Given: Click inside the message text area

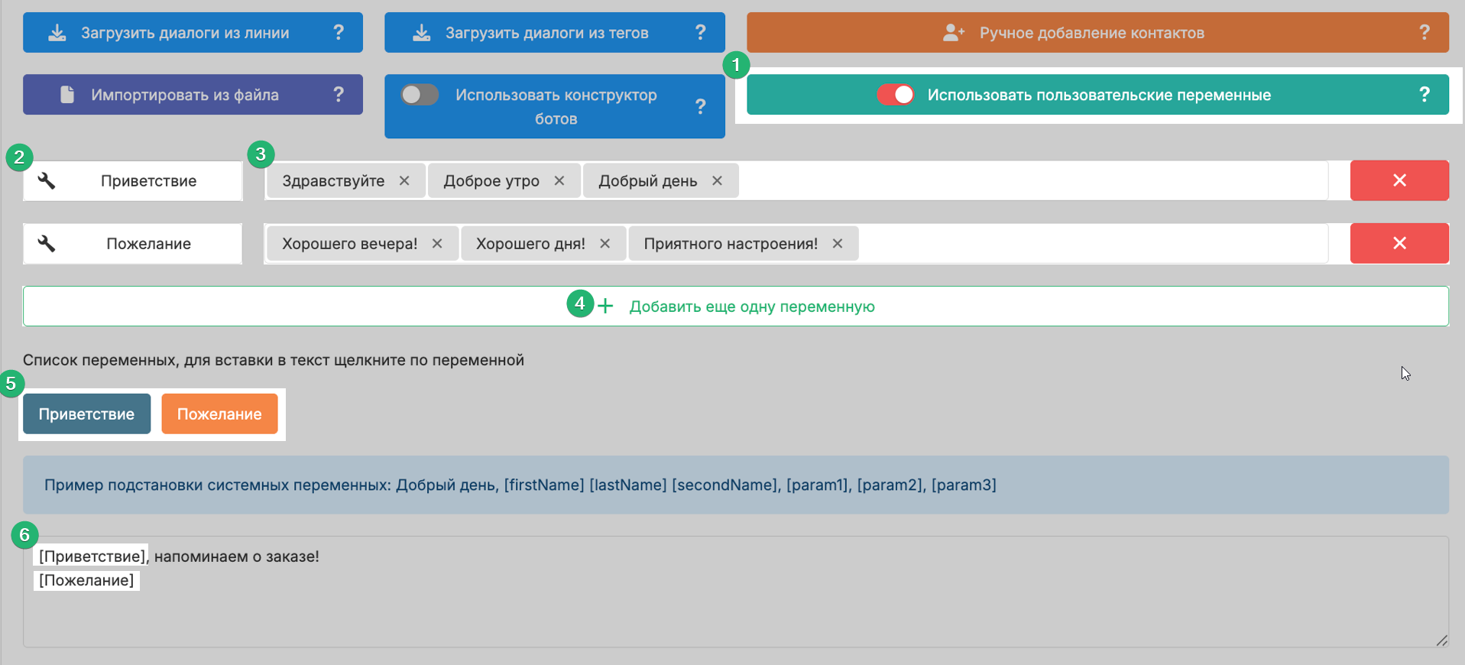Looking at the screenshot, I should (x=734, y=611).
